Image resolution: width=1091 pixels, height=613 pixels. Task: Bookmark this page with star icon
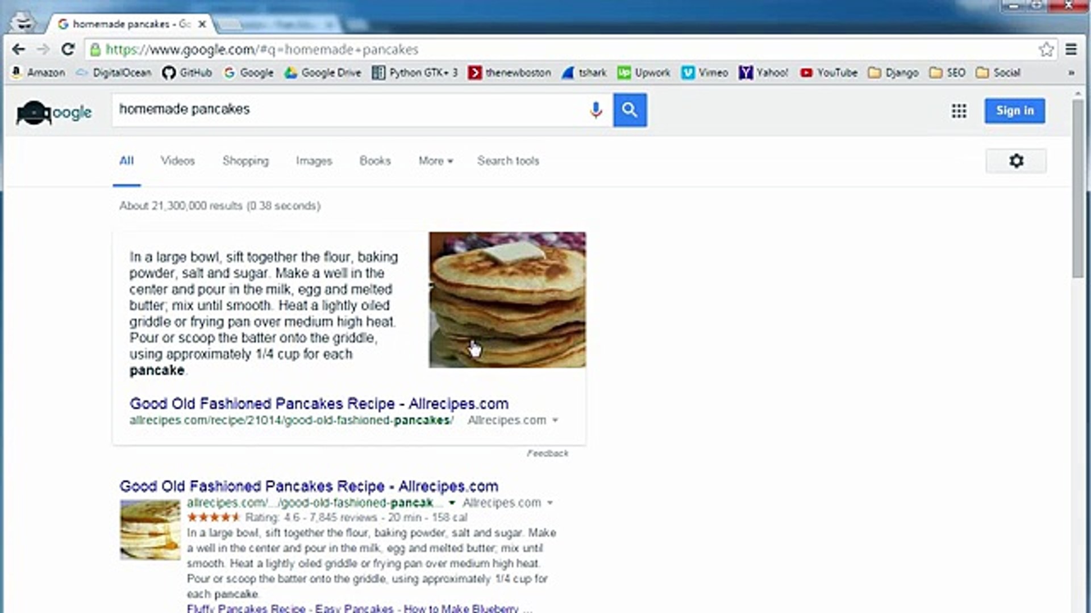coord(1046,49)
